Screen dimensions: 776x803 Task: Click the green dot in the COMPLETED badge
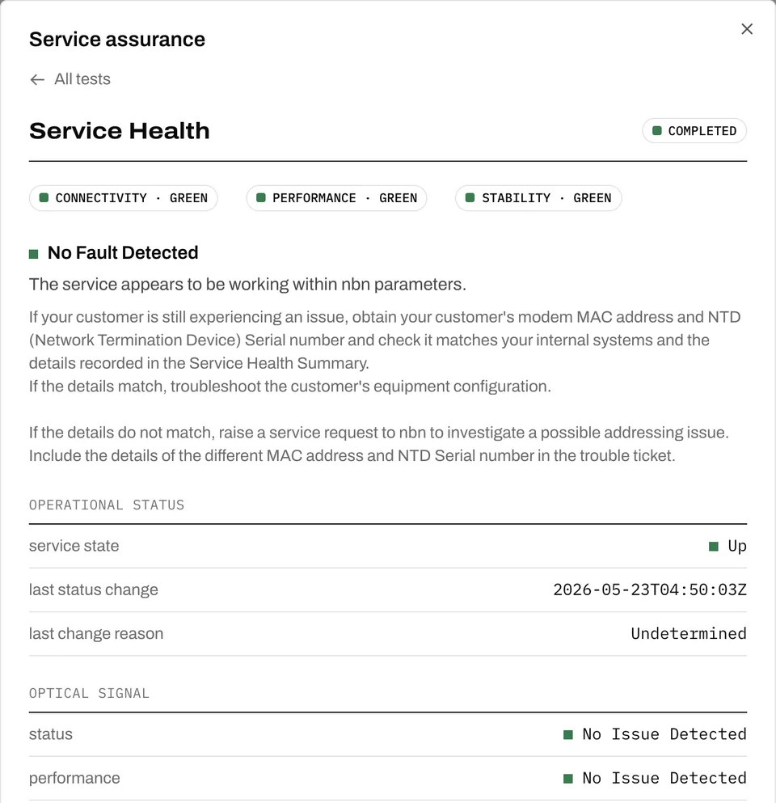(657, 131)
